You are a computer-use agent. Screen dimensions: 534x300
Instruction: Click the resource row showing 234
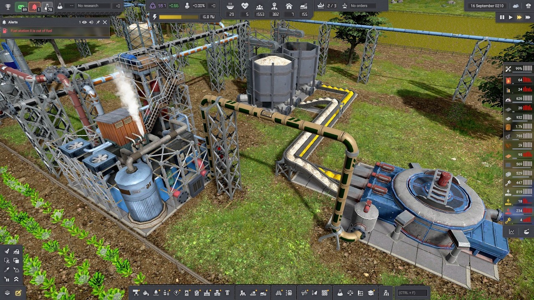(x=519, y=210)
